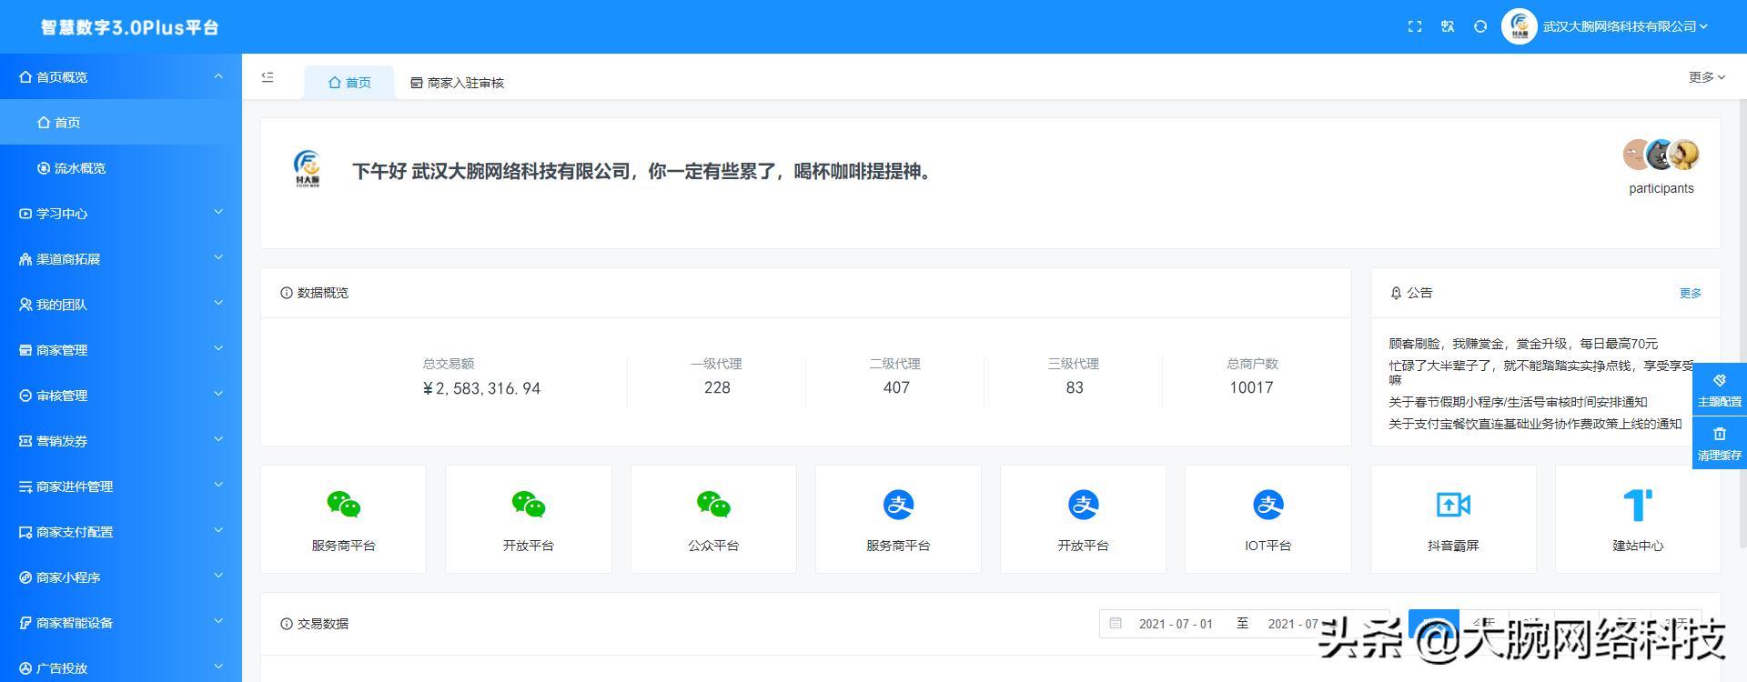
Task: Open announcement 关于支付宝餐饮直连基础业务协作费政策上线的通知
Action: (x=1535, y=424)
